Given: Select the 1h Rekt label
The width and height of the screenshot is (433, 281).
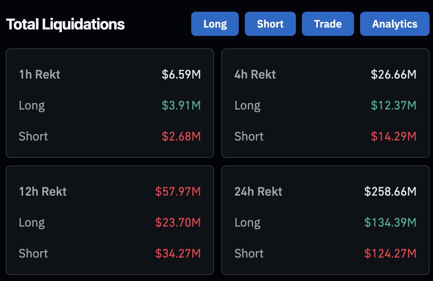Looking at the screenshot, I should (x=40, y=74).
